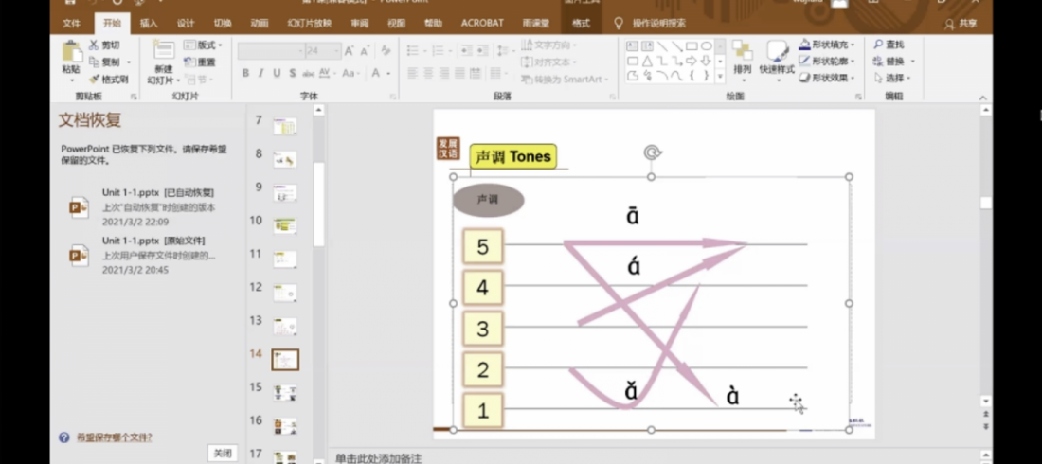
Task: Toggle Bold formatting
Action: pos(245,73)
